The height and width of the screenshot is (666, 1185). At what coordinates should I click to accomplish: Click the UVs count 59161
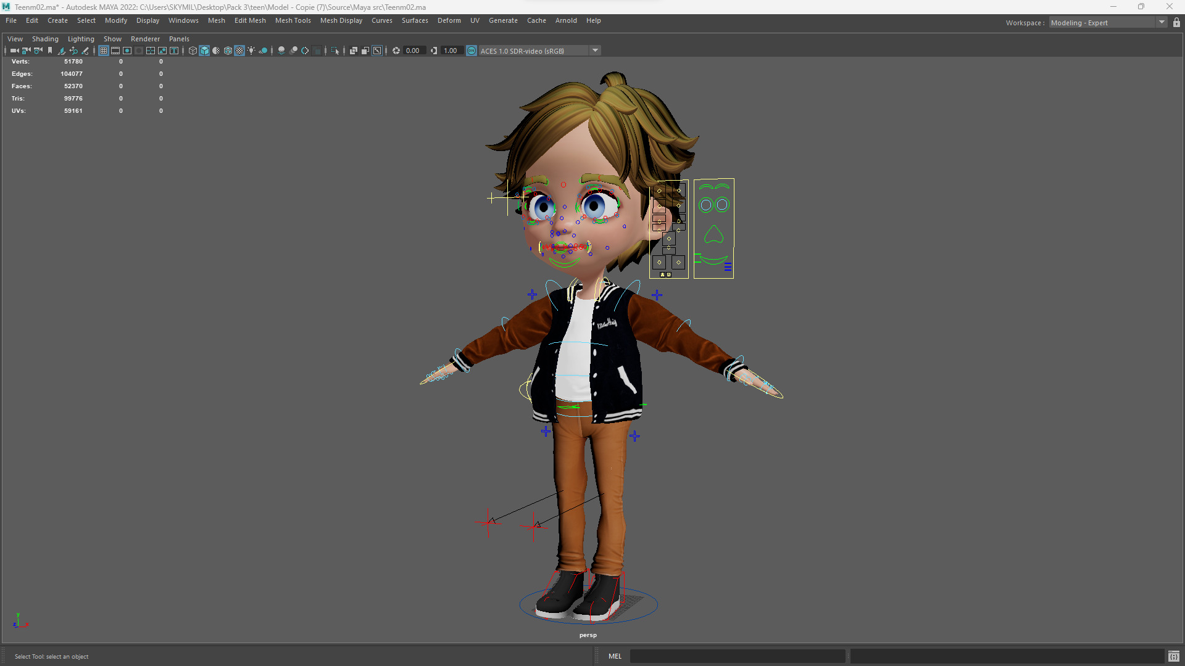(73, 111)
